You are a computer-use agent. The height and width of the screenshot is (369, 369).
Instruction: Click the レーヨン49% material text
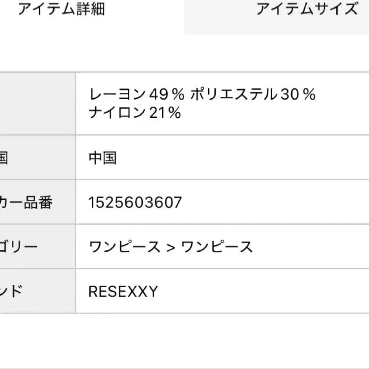click(x=136, y=95)
